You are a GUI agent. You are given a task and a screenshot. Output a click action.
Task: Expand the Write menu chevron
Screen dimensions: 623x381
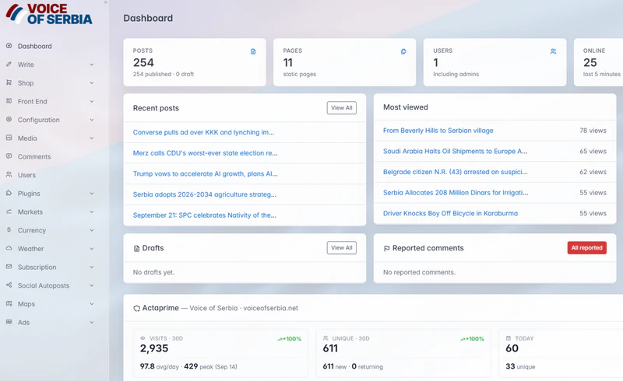[92, 65]
